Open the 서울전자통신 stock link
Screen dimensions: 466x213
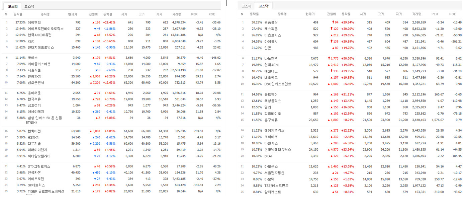[274, 173]
